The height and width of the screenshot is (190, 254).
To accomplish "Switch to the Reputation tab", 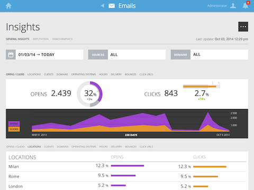I will pos(41,39).
